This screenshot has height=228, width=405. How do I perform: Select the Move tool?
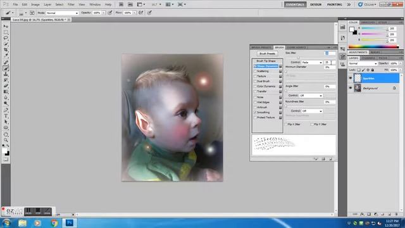coord(6,27)
